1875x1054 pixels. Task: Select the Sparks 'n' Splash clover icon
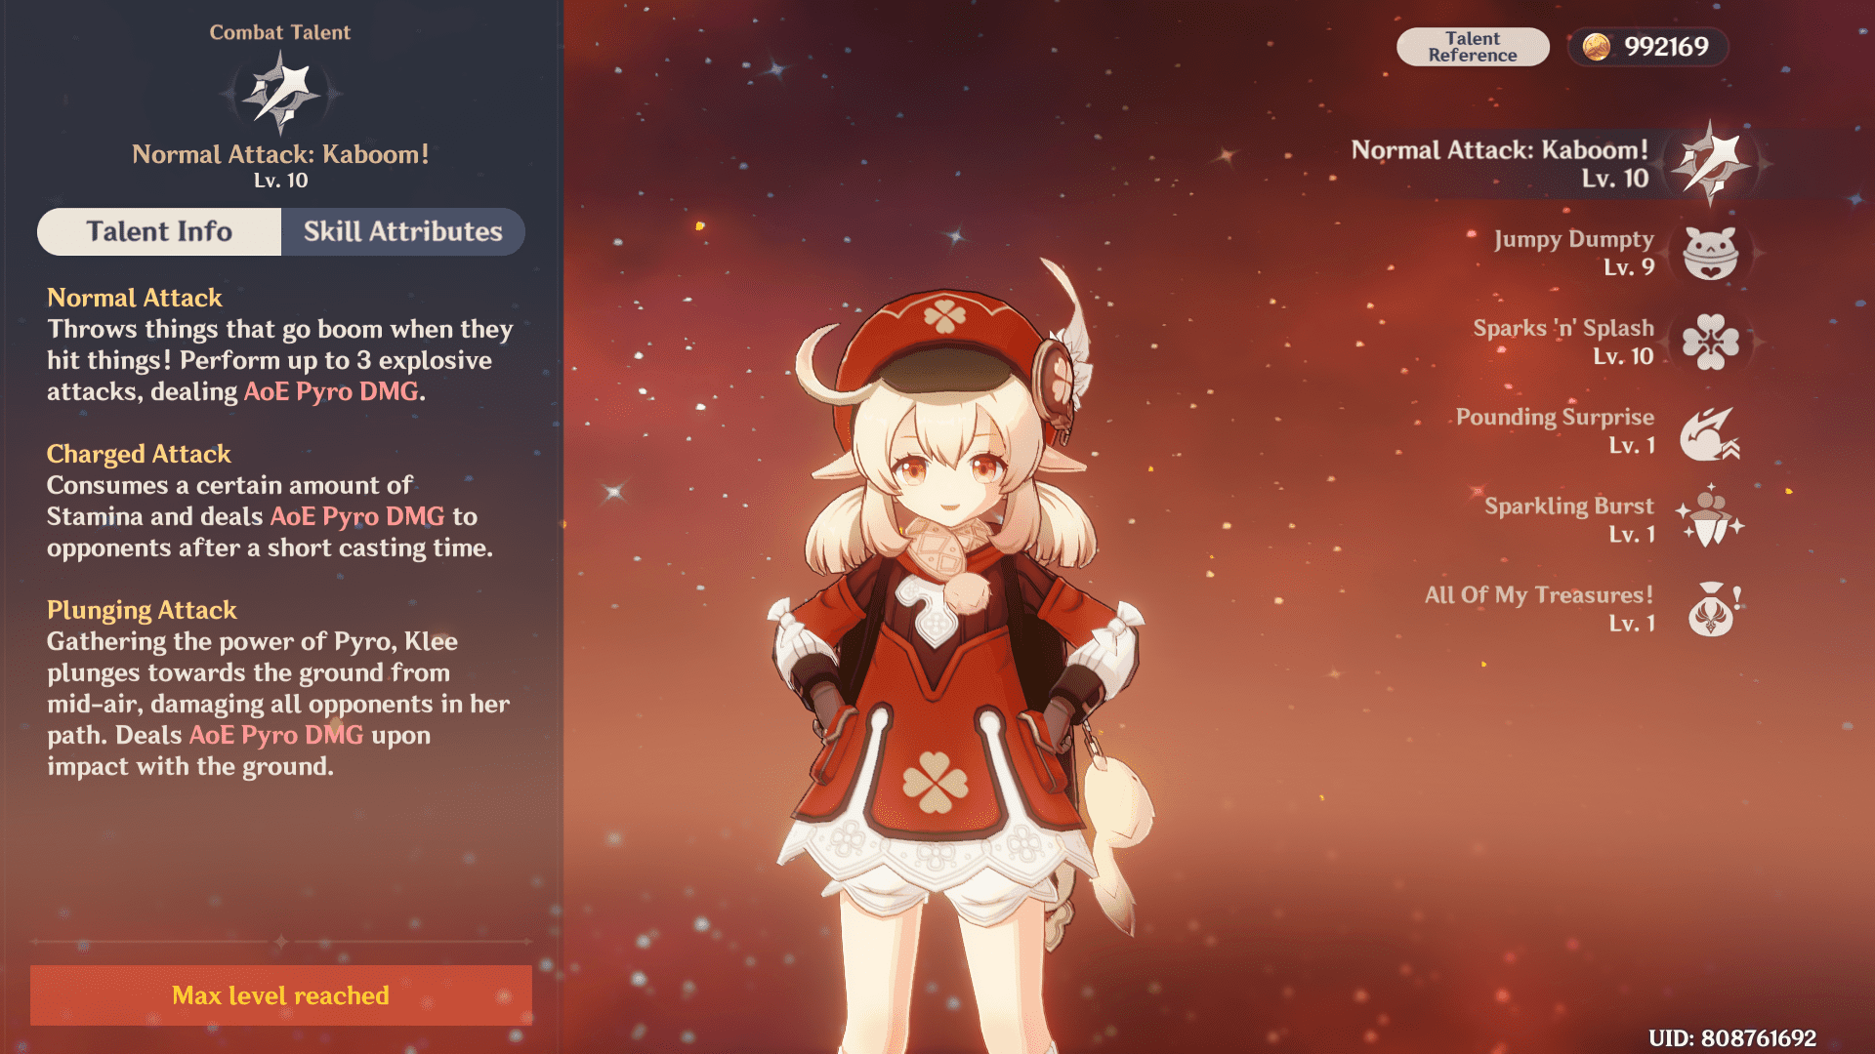point(1711,342)
